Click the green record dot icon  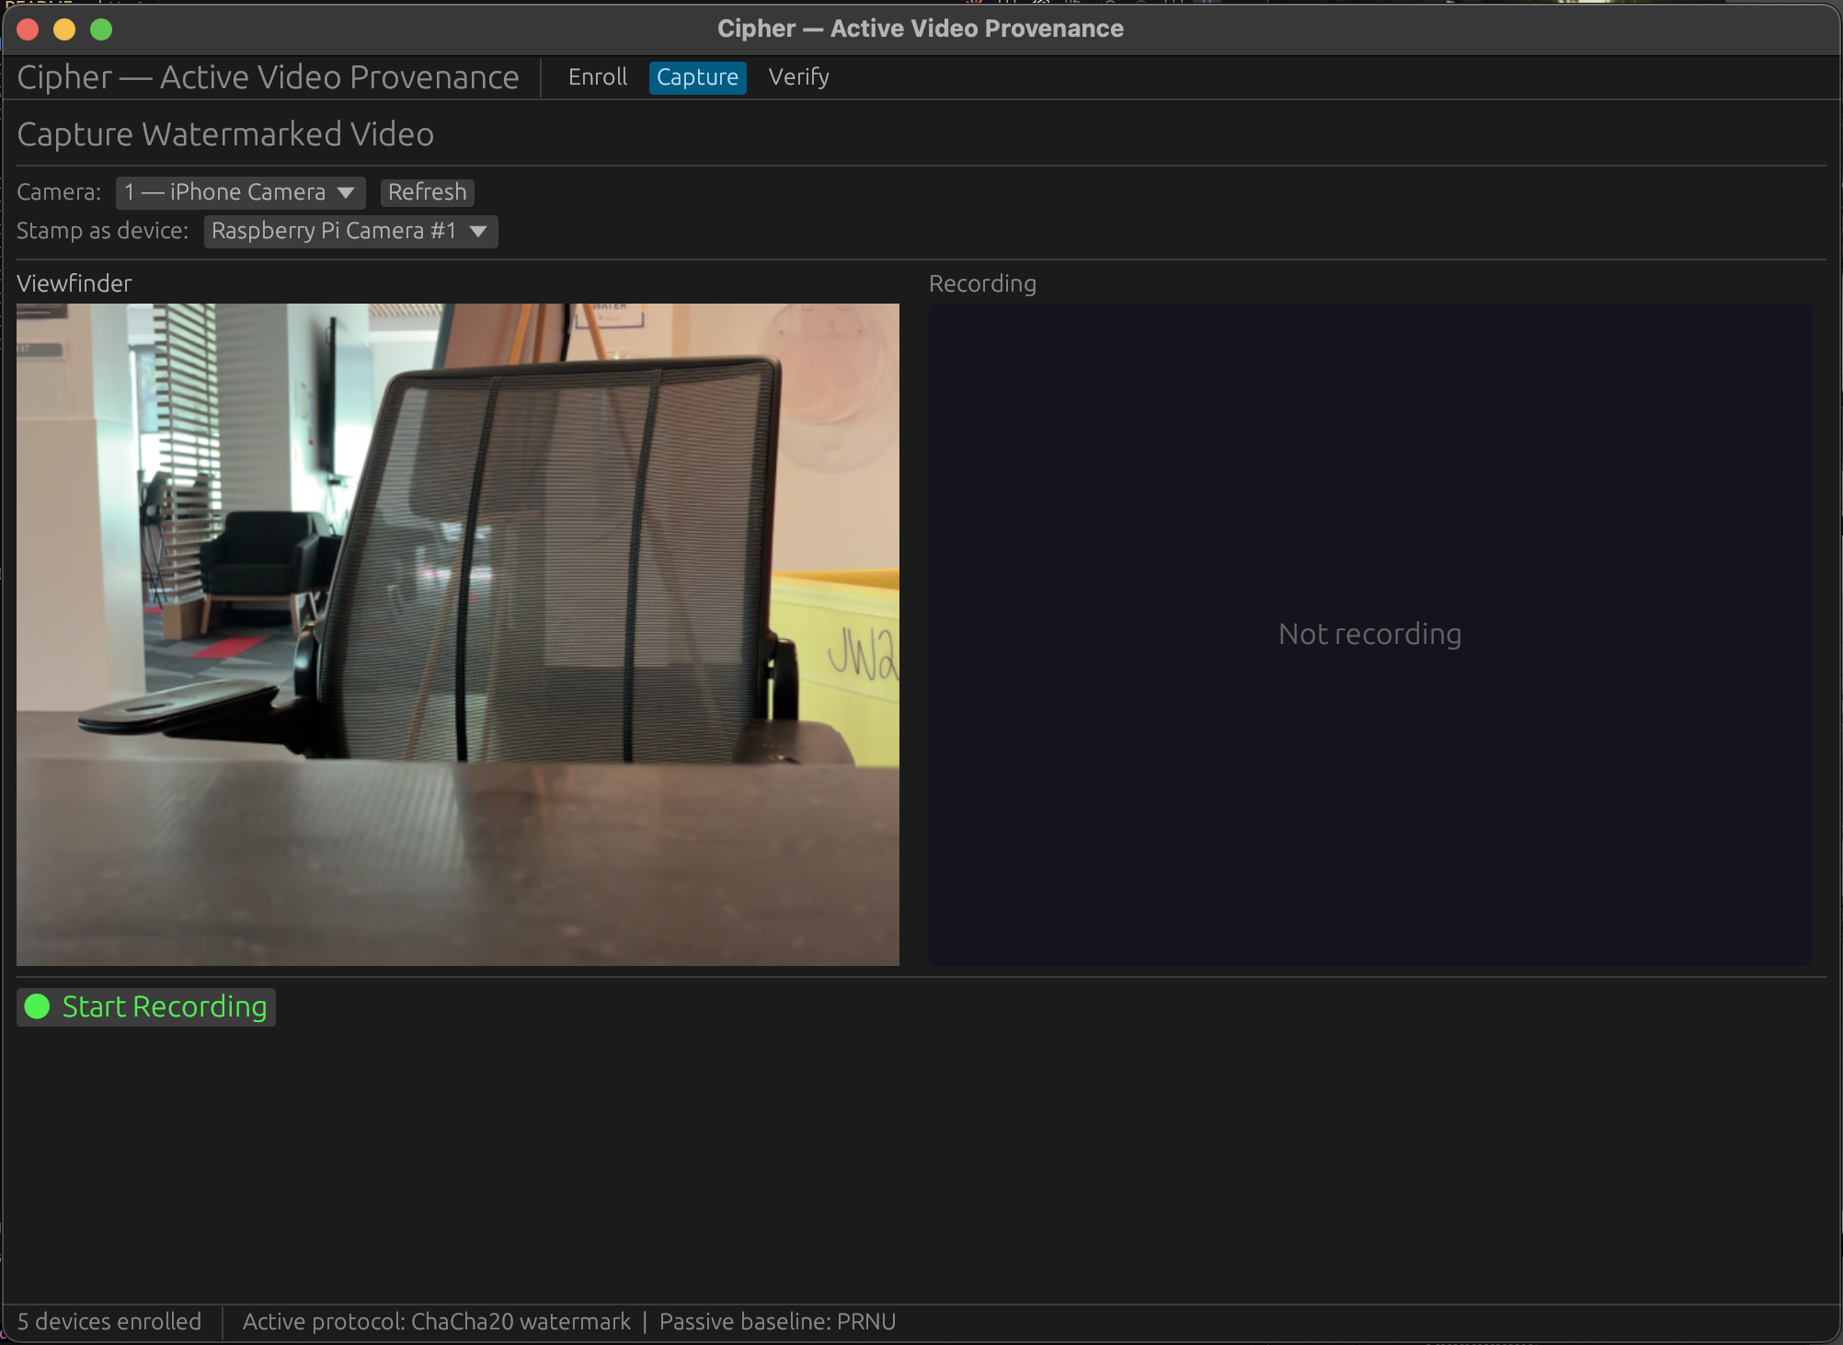(37, 1006)
